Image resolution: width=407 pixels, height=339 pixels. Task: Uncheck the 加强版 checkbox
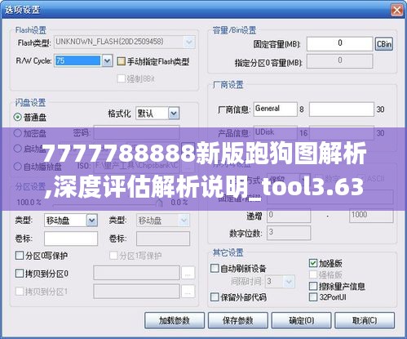(313, 263)
